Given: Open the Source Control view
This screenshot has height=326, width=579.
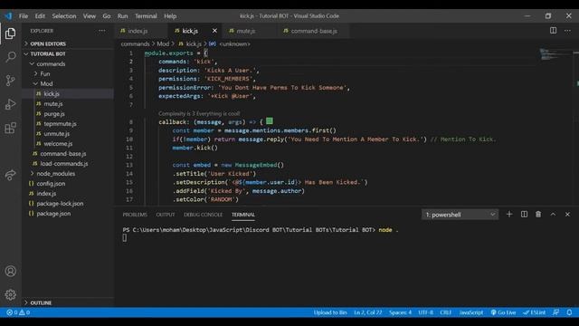Looking at the screenshot, I should (x=10, y=81).
